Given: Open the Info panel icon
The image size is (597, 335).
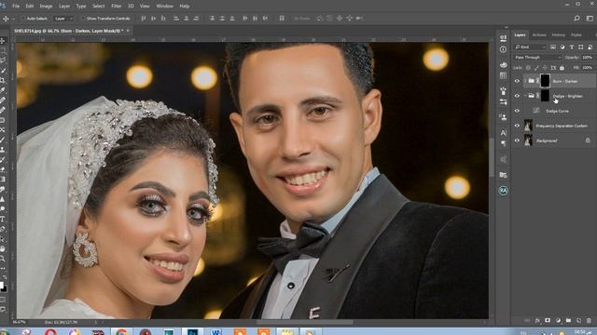Looking at the screenshot, I should pyautogui.click(x=504, y=49).
